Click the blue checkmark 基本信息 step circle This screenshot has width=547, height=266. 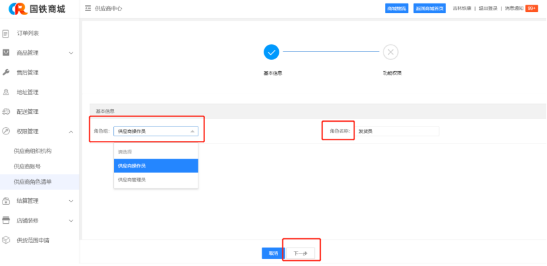click(271, 52)
